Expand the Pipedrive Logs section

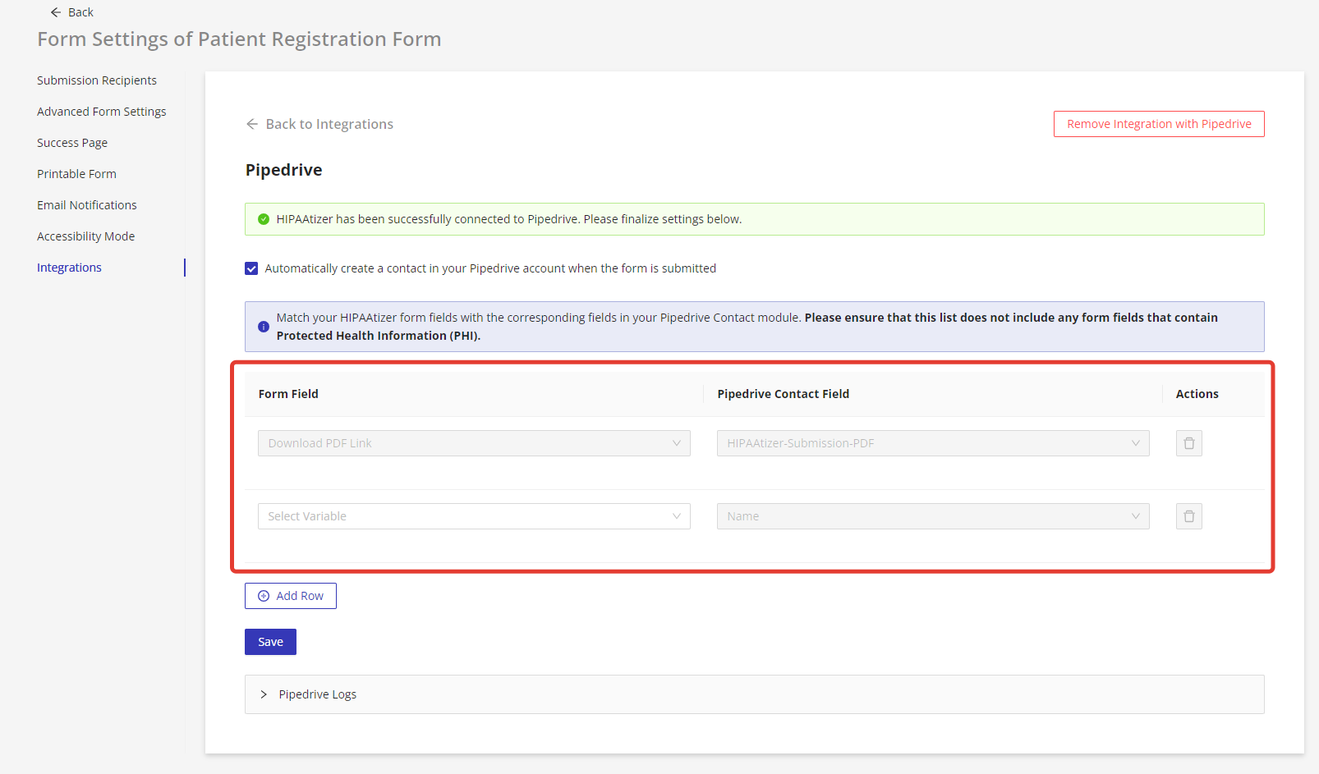[x=317, y=694]
